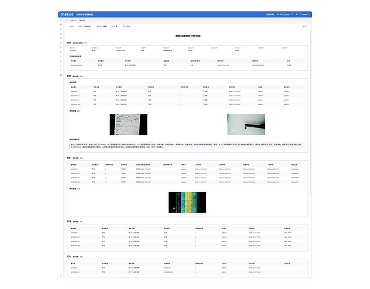Expand the info bar using the right-side 展开 link

point(304,26)
